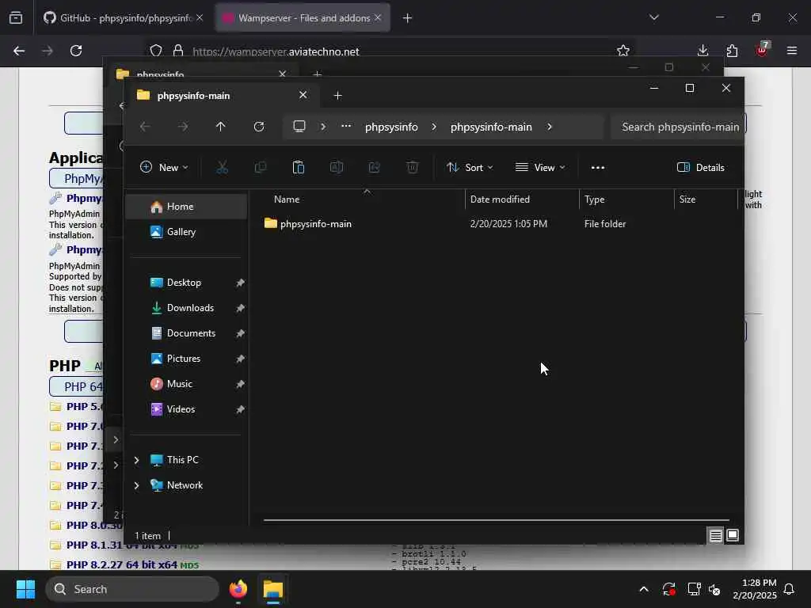Open File Explorer from the taskbar

[273, 589]
